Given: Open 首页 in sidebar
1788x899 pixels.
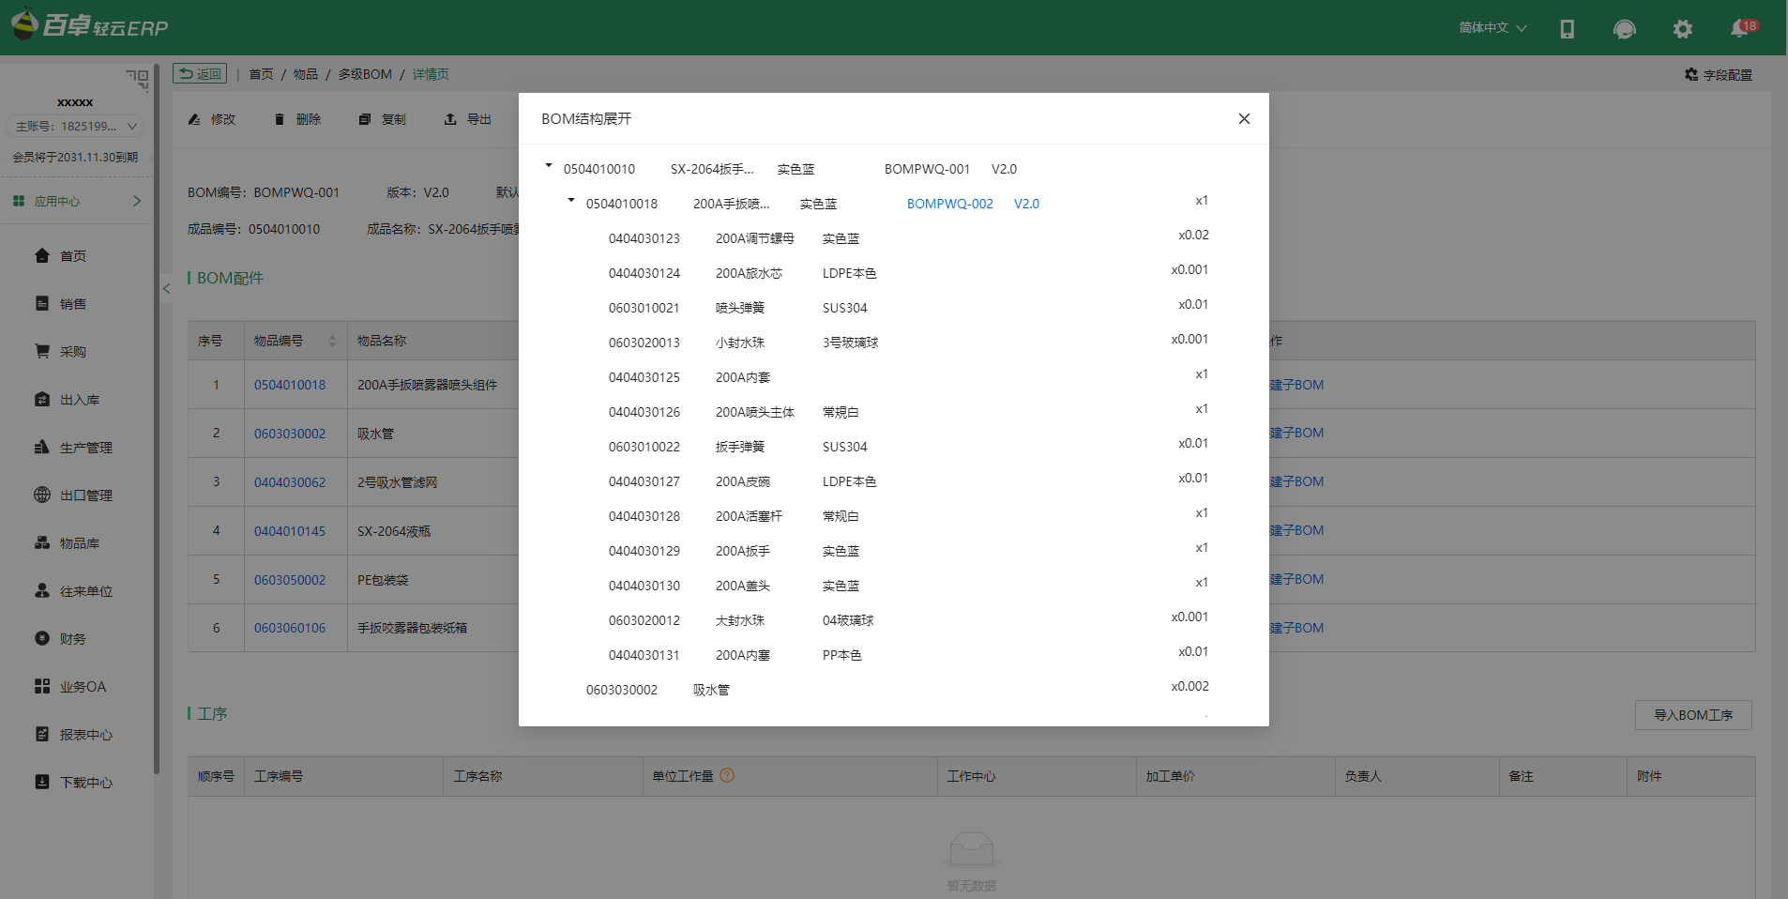Looking at the screenshot, I should coord(75,256).
